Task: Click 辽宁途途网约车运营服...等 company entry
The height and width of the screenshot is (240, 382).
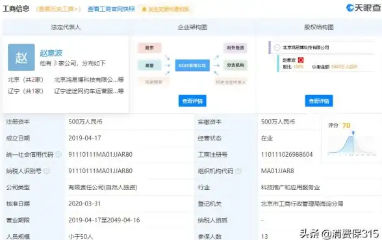Action: tap(89, 91)
